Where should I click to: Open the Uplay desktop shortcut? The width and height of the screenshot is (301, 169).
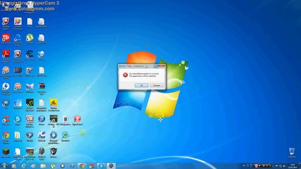click(41, 55)
